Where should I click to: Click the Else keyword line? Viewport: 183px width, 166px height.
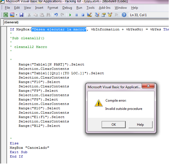[x=14, y=143]
